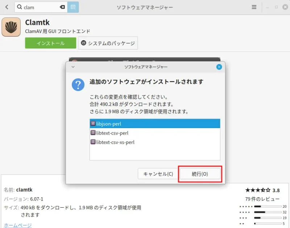
Task: Select libtext-csv-xs-perl package row
Action: [x=155, y=142]
